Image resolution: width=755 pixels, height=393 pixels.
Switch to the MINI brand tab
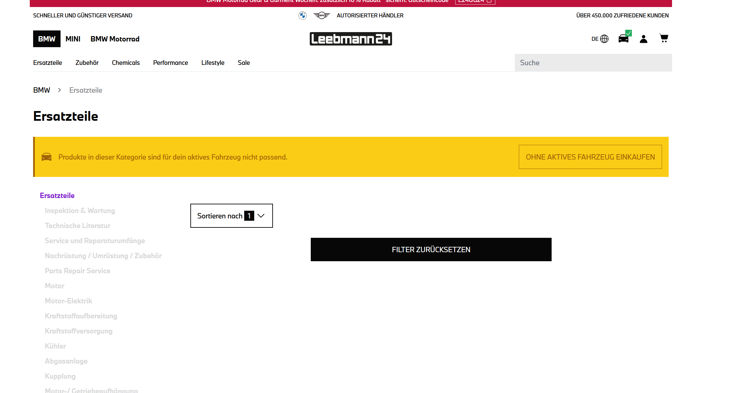(x=73, y=39)
